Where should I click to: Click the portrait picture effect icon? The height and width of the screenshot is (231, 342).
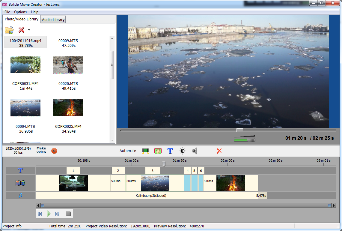(158, 151)
